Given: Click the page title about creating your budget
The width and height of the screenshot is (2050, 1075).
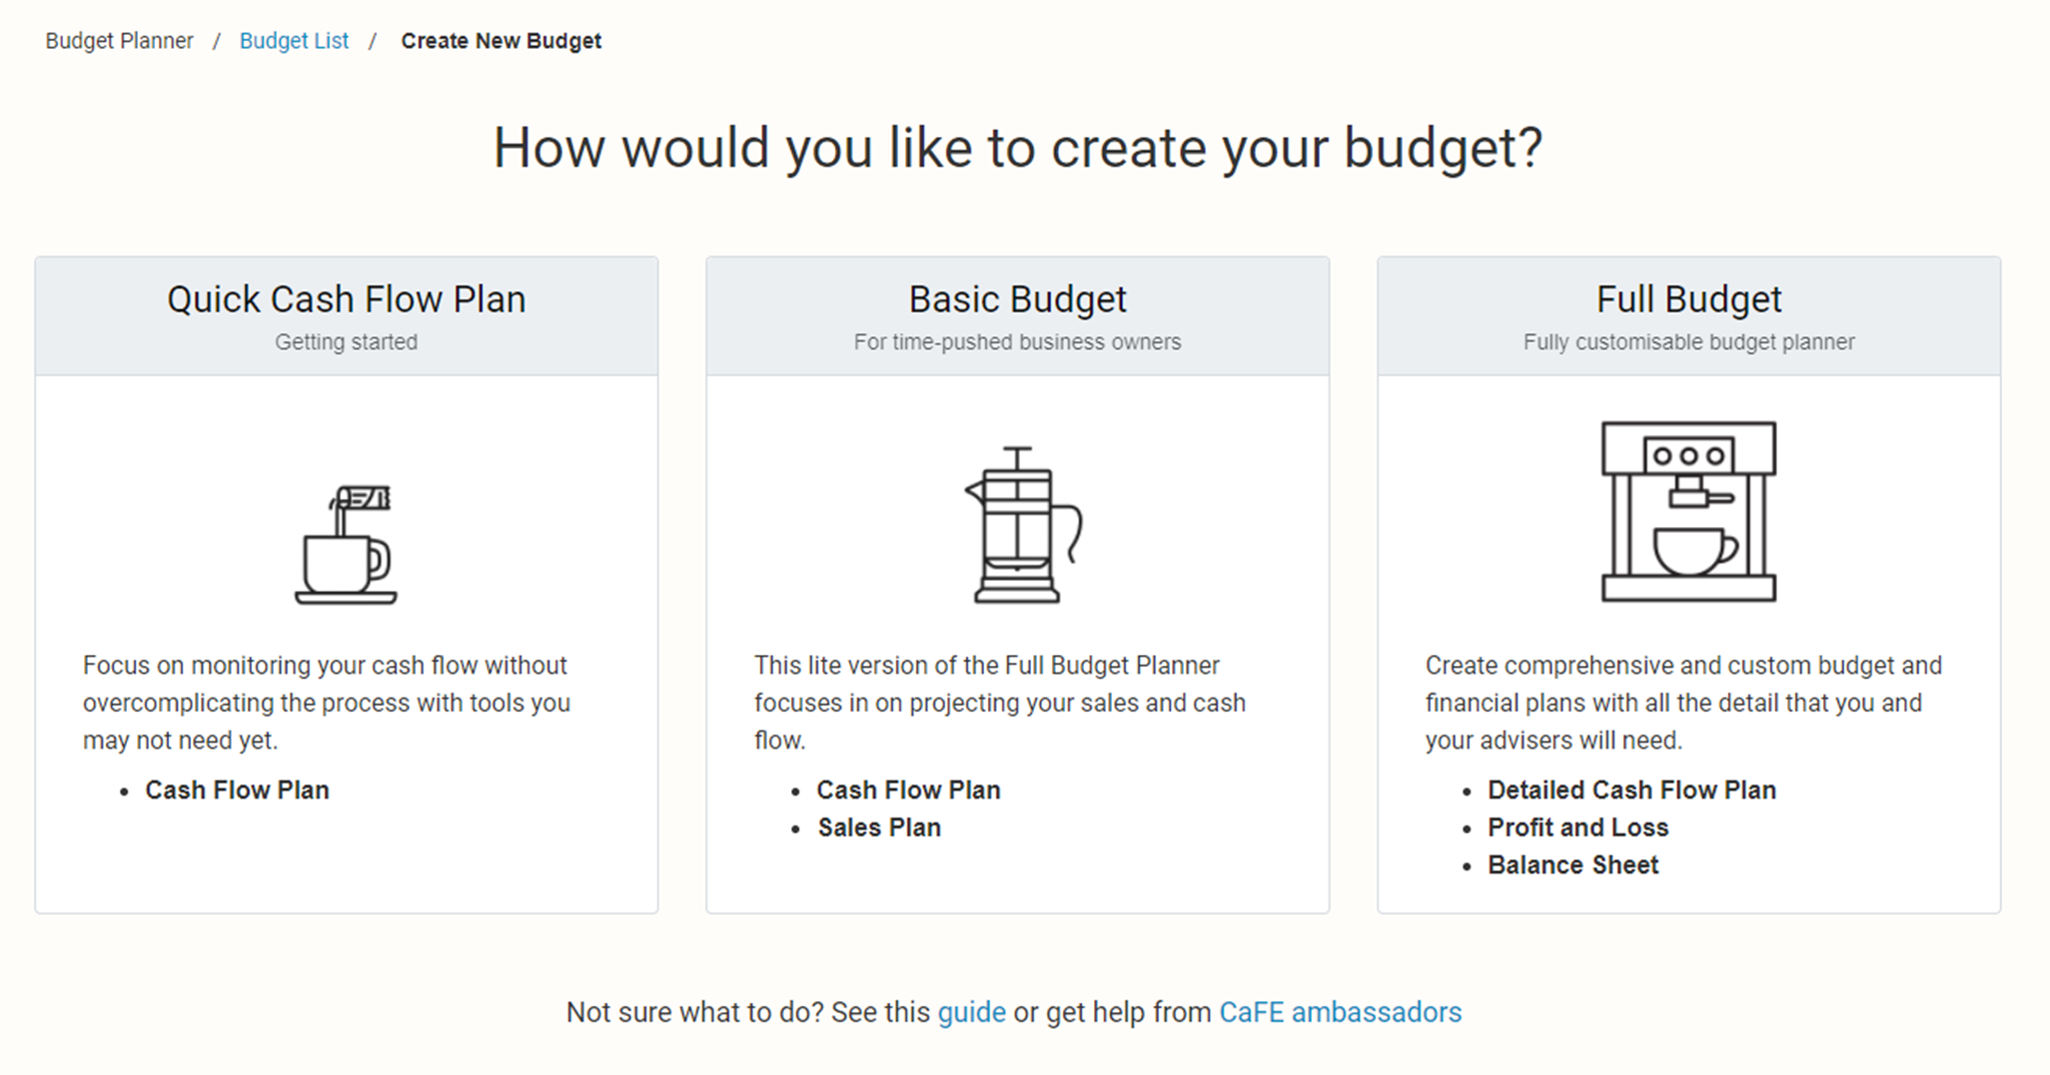Looking at the screenshot, I should click(1018, 148).
